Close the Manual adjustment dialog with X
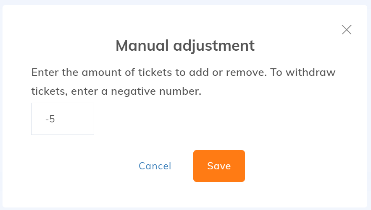371x210 pixels. (x=346, y=29)
